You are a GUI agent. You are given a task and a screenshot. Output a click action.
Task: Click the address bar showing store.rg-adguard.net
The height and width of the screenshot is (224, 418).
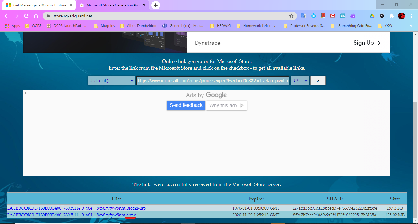point(170,16)
